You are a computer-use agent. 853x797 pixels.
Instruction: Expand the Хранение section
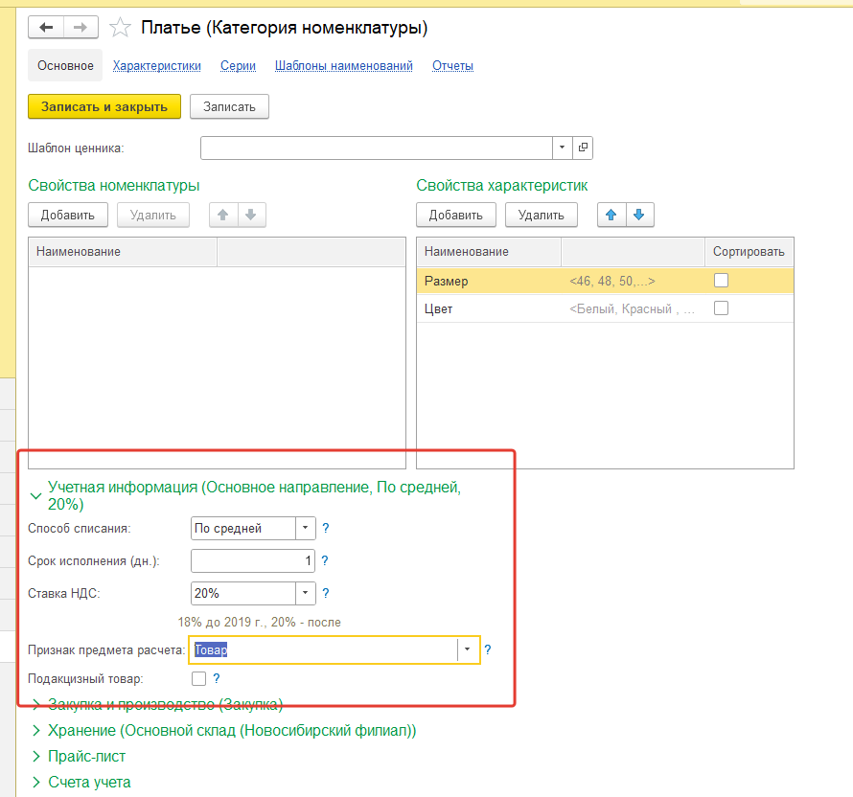[35, 731]
